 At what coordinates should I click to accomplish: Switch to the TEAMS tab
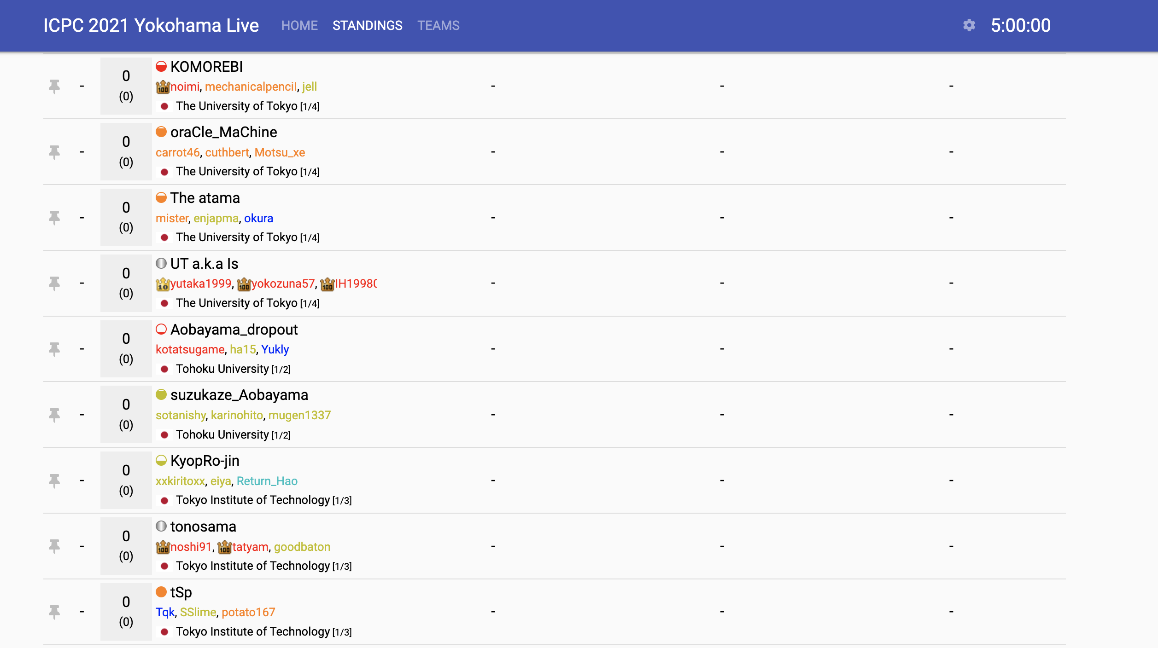tap(438, 25)
